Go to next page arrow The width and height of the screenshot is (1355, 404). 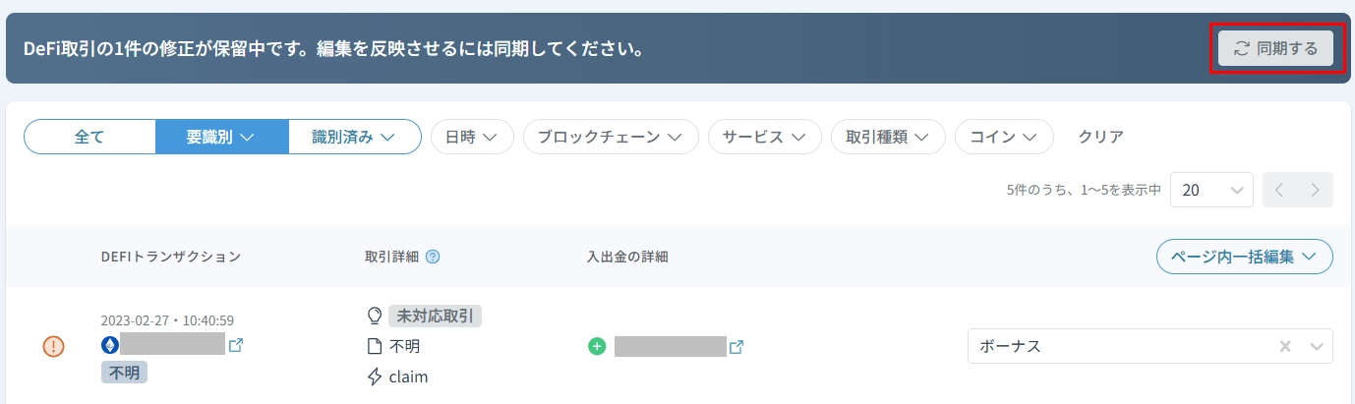click(x=1315, y=191)
